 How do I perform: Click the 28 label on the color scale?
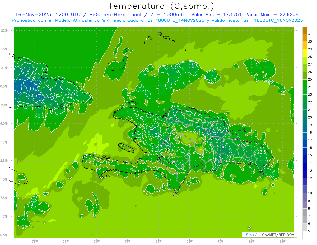(310, 57)
